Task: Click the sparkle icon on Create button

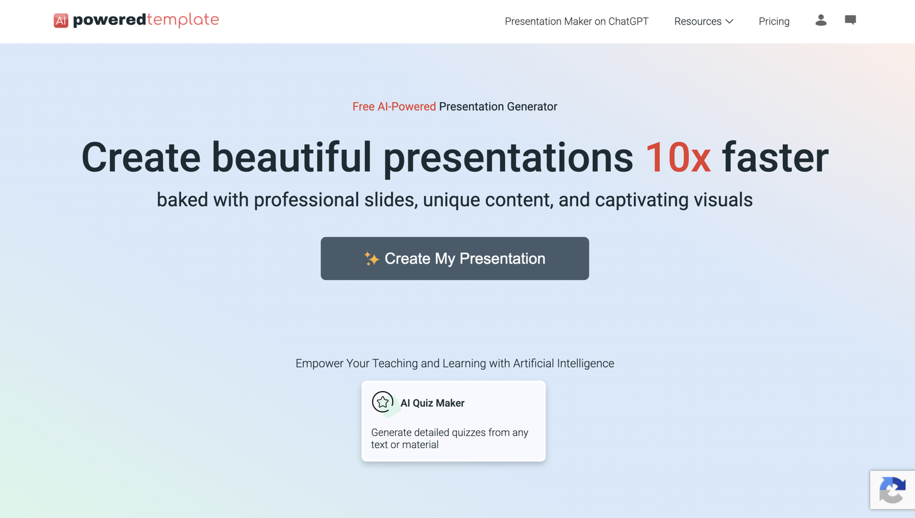Action: click(372, 258)
